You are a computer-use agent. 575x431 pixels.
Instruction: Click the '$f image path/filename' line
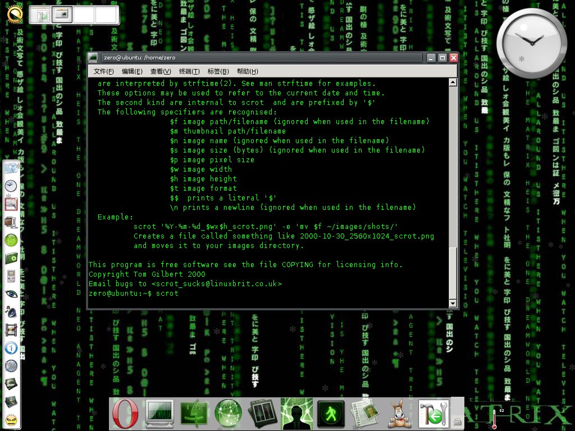tap(300, 121)
